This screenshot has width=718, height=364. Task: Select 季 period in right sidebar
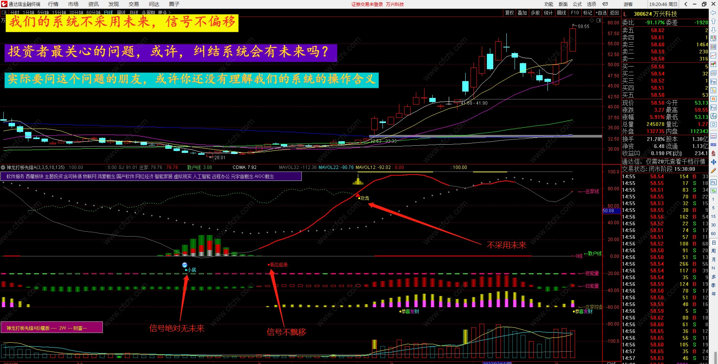tap(714, 285)
